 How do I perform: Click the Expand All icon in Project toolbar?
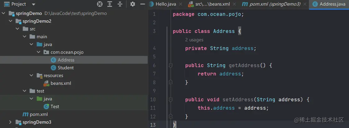(x=110, y=4)
